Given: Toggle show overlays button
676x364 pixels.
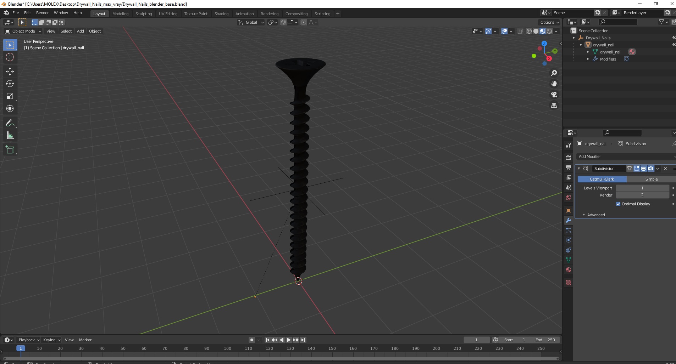Looking at the screenshot, I should [504, 31].
